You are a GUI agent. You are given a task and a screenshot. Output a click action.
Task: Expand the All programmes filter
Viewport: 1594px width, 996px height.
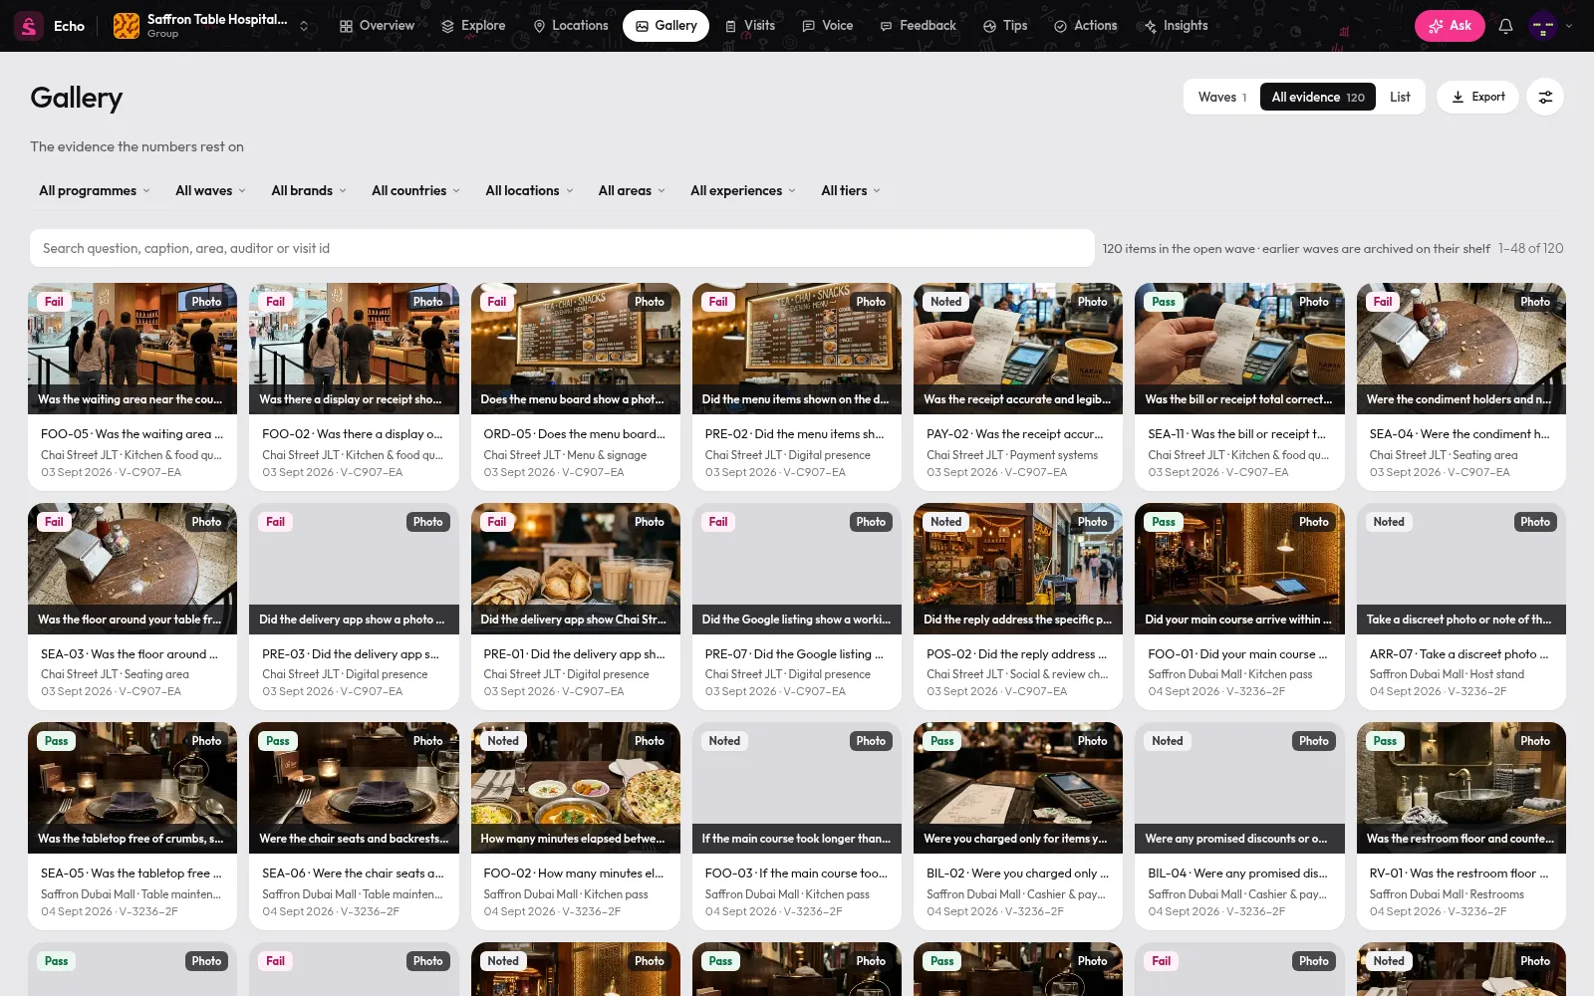pos(95,190)
